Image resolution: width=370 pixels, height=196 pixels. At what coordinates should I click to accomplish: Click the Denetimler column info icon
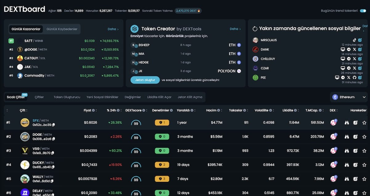pos(171,110)
